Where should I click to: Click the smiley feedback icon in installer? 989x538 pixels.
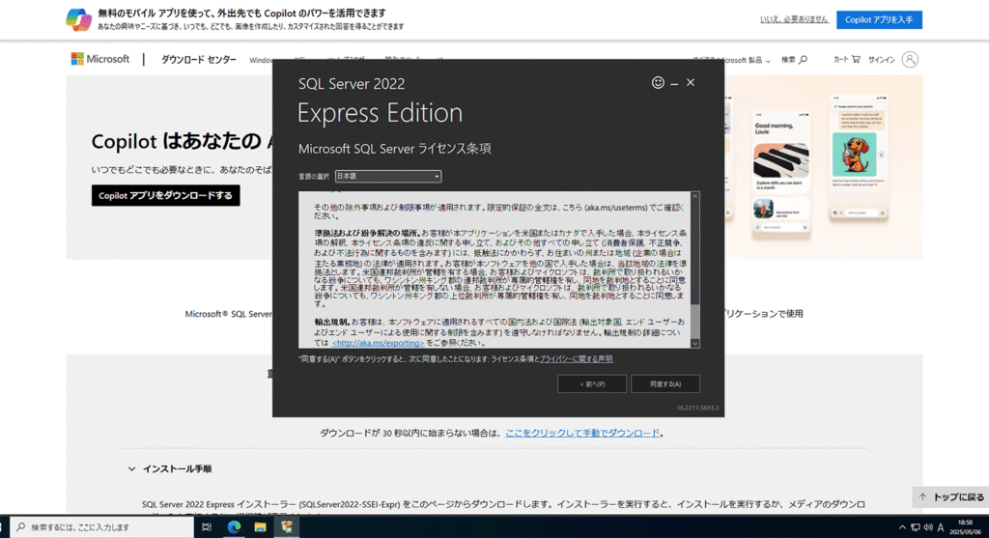click(657, 83)
